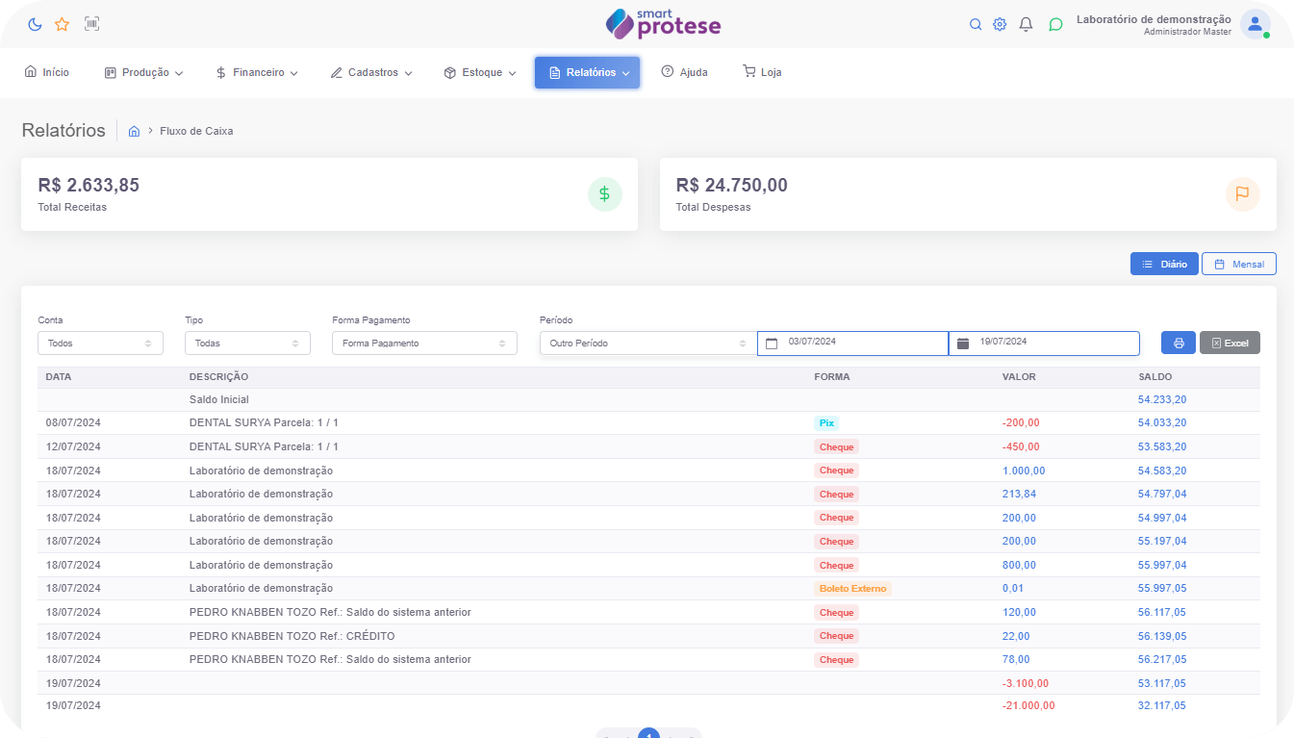Export the report to Excel
Viewport: 1294px width, 738px height.
coord(1230,343)
